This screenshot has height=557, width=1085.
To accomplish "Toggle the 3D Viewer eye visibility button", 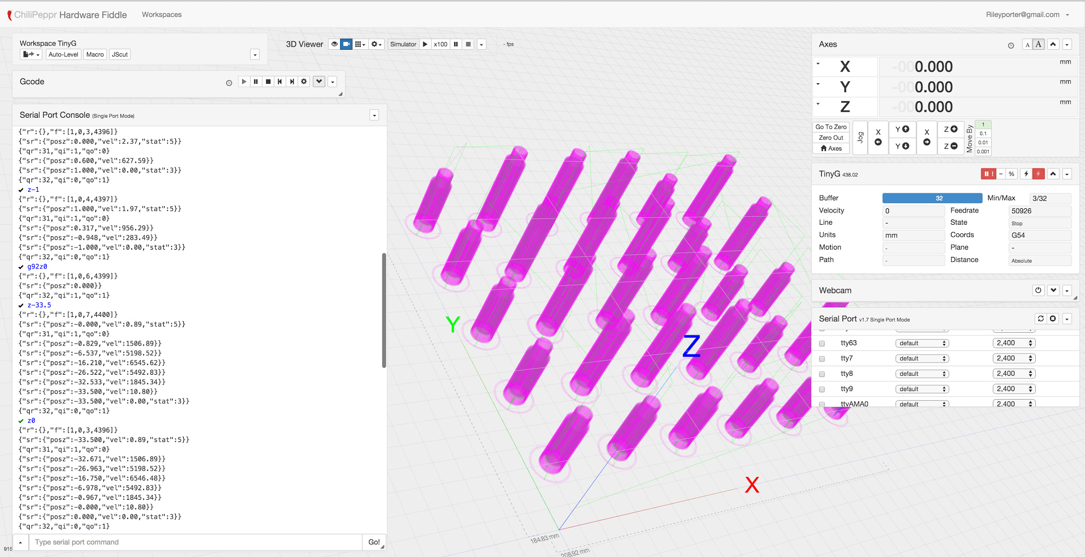I will point(334,45).
